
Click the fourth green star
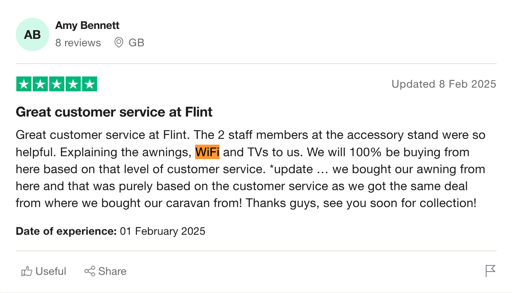pyautogui.click(x=73, y=84)
